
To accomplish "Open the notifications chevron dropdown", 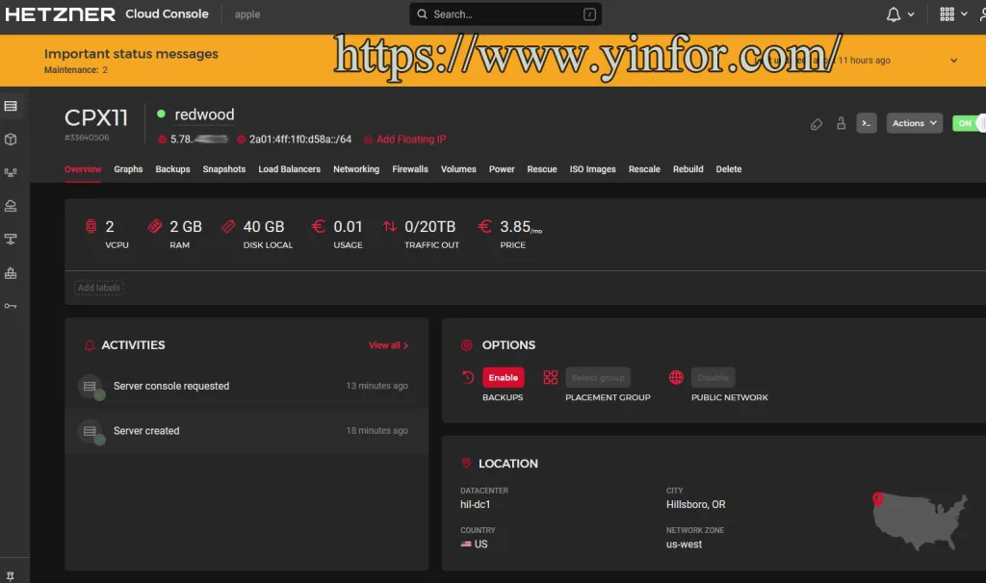I will [x=911, y=13].
